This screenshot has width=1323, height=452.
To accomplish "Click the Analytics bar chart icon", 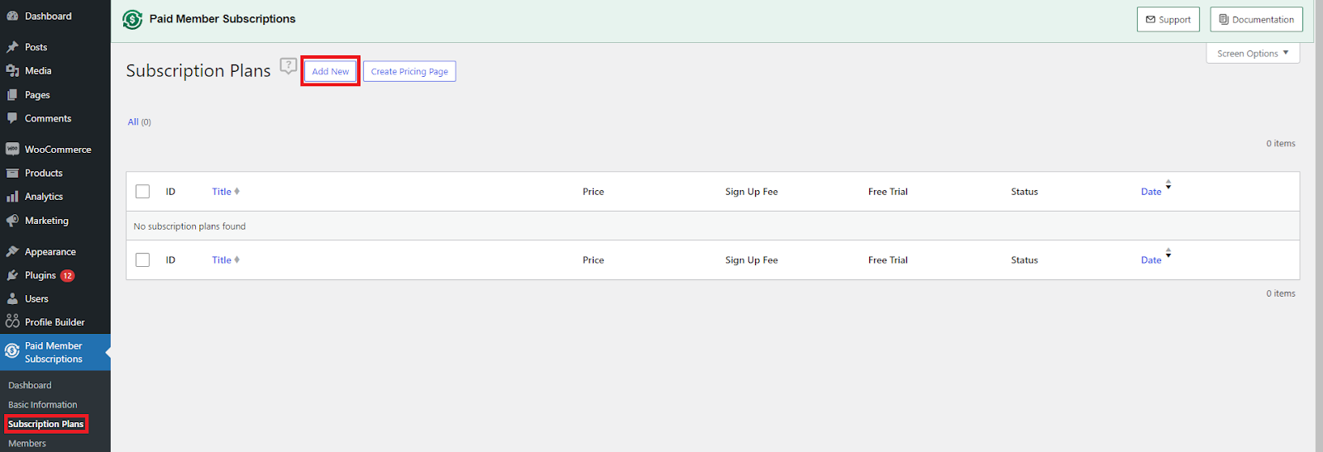I will [12, 197].
